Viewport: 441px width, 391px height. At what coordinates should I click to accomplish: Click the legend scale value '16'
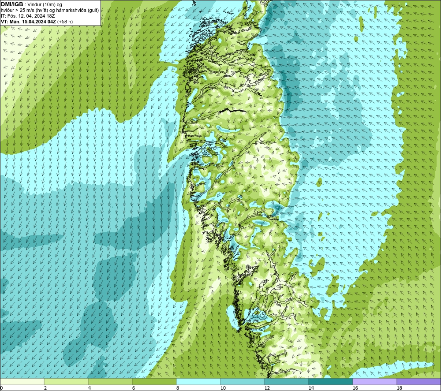pyautogui.click(x=355, y=388)
